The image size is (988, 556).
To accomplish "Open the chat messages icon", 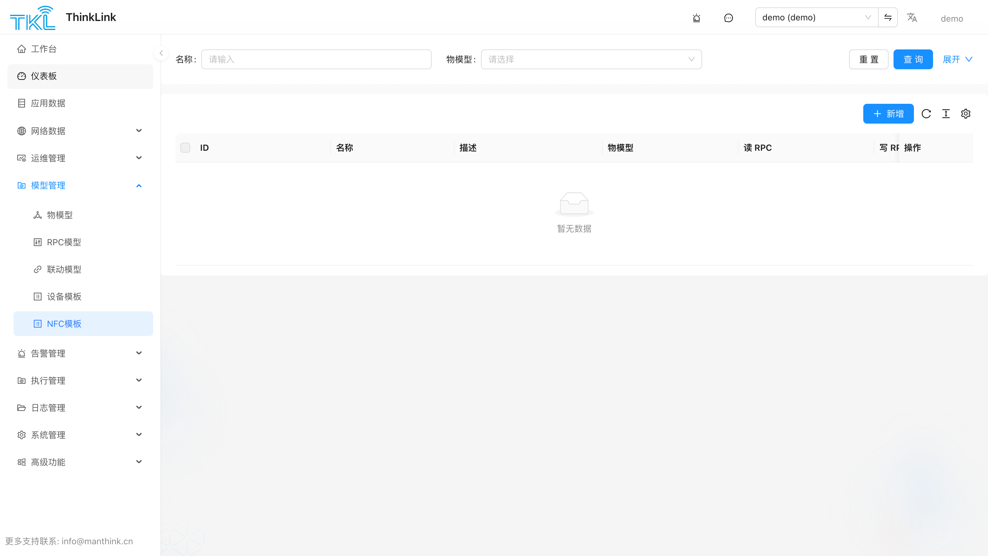I will coord(728,18).
